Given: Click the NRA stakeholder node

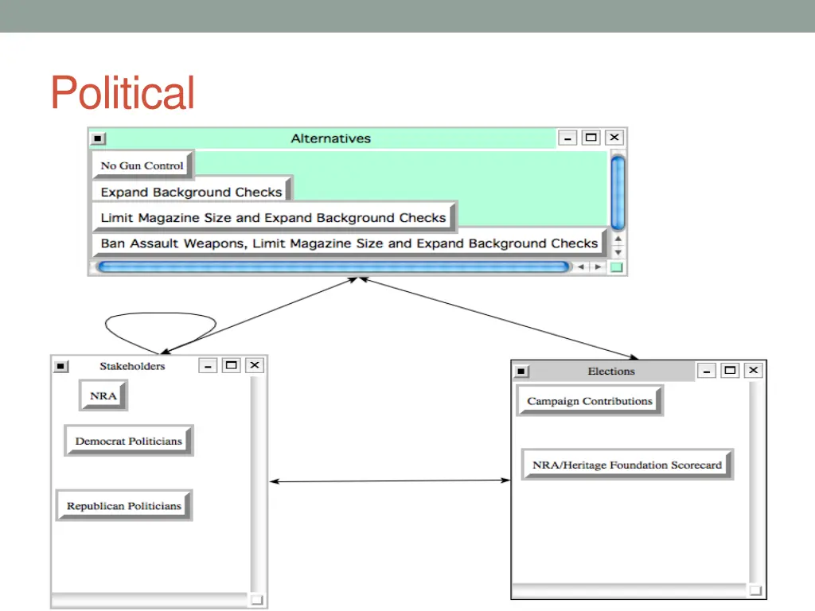Looking at the screenshot, I should (103, 395).
